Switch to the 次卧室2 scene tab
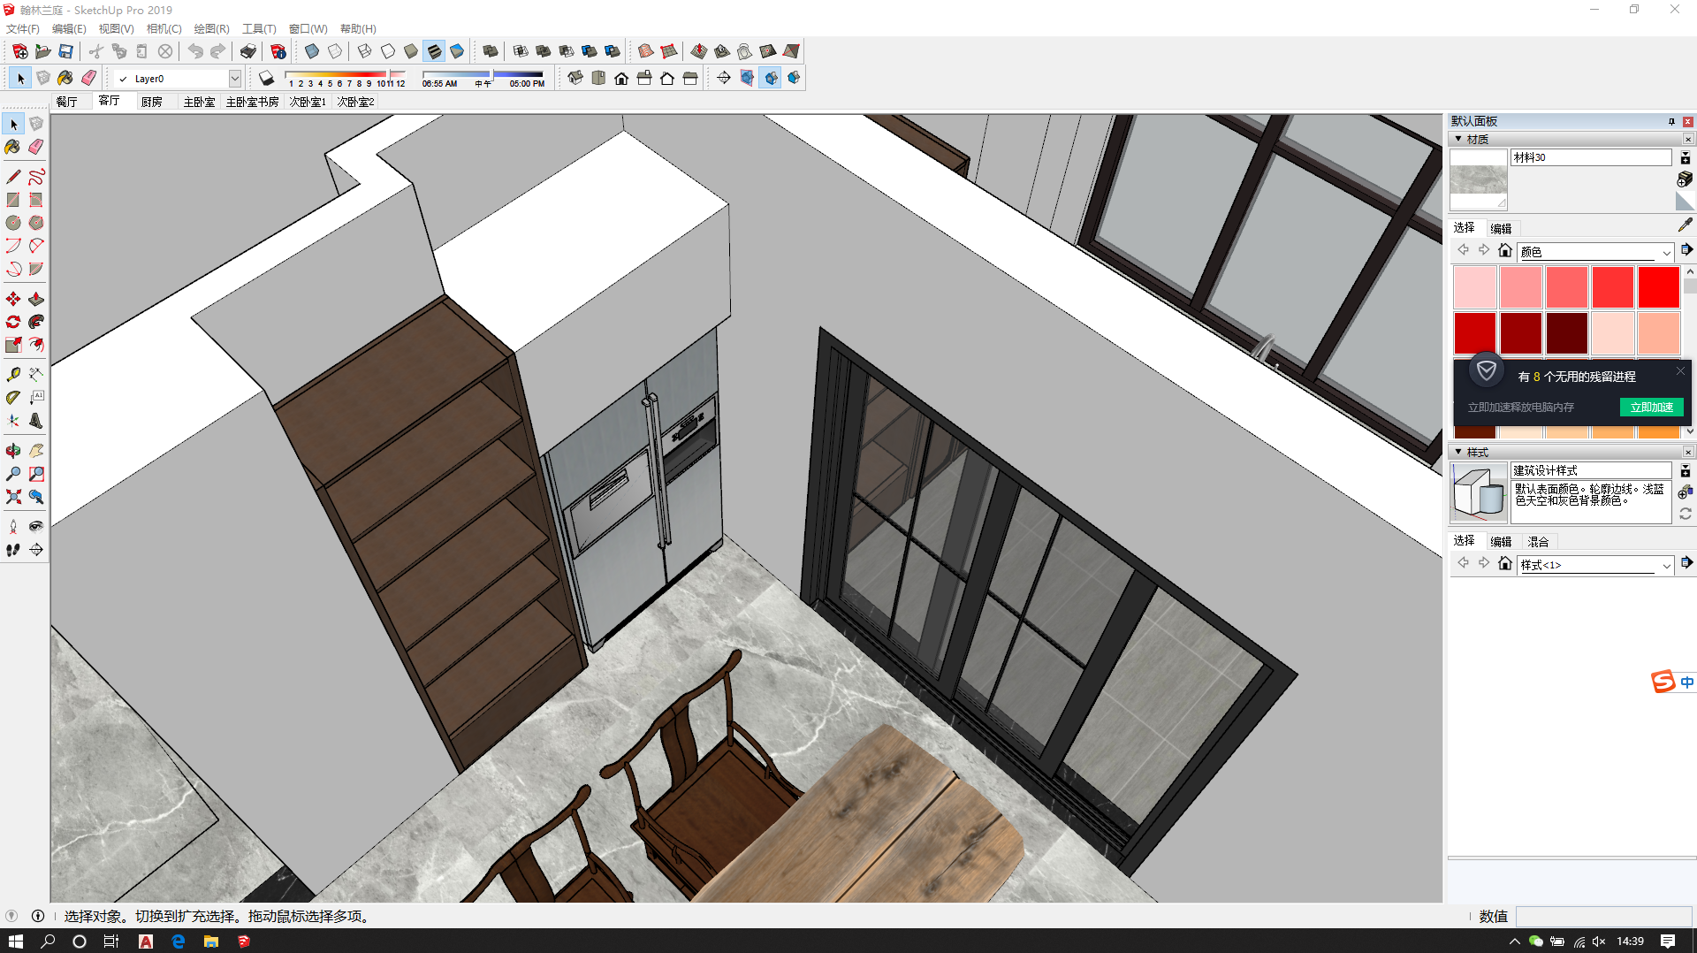Image resolution: width=1697 pixels, height=953 pixels. coord(356,102)
